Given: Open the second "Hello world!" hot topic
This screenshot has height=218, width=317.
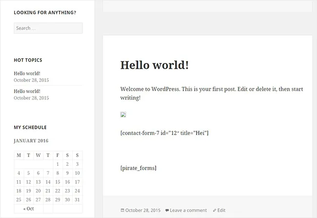Looking at the screenshot, I should click(x=27, y=91).
